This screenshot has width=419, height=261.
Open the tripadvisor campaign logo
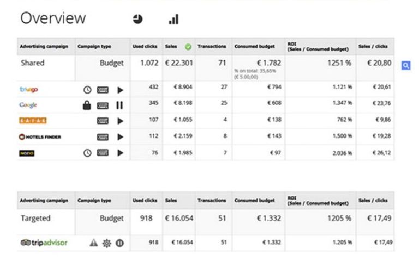click(43, 243)
